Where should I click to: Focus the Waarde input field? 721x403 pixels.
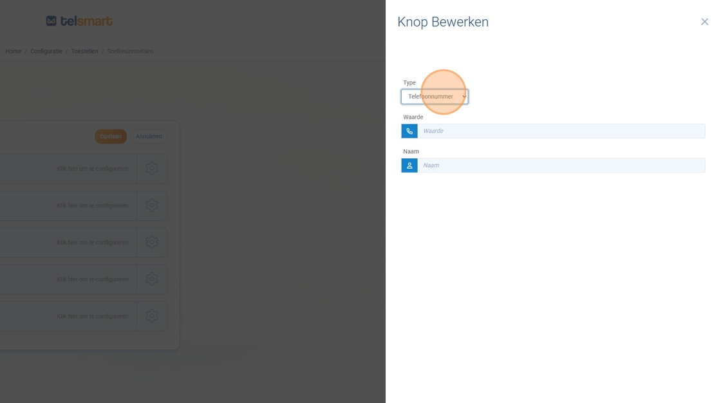(560, 131)
